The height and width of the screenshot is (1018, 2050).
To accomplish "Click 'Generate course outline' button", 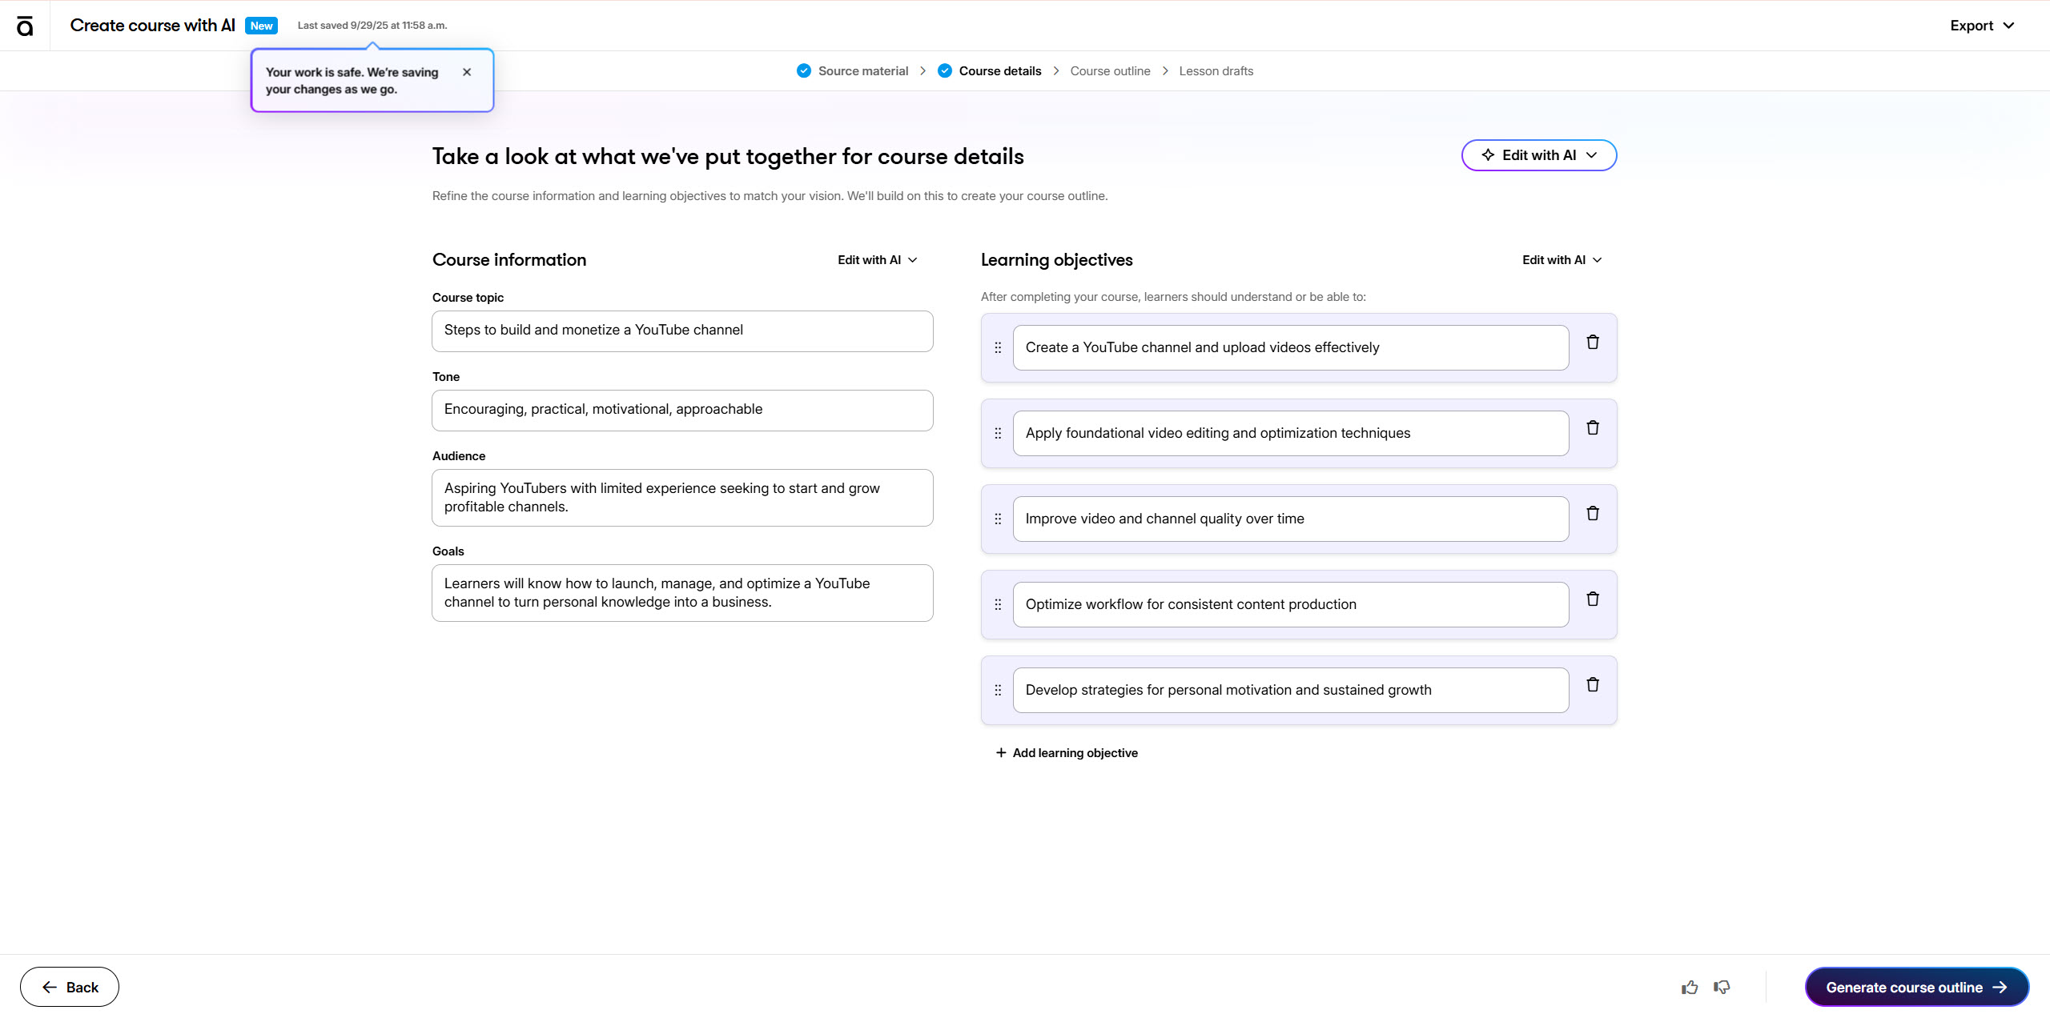I will pyautogui.click(x=1916, y=988).
